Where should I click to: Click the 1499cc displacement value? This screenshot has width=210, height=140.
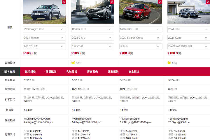124,110
